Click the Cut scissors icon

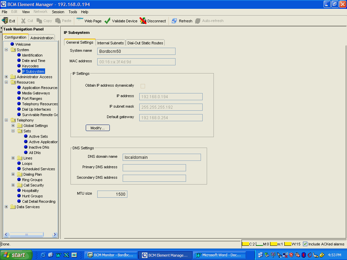[x=23, y=21]
